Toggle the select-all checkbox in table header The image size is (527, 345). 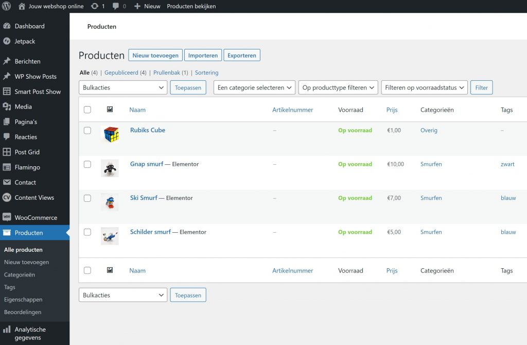(87, 110)
